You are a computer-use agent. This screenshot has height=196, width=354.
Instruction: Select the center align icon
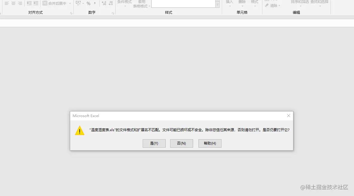point(13,3)
